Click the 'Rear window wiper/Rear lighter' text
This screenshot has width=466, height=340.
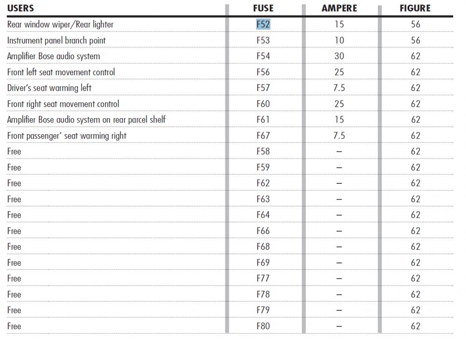click(x=60, y=24)
